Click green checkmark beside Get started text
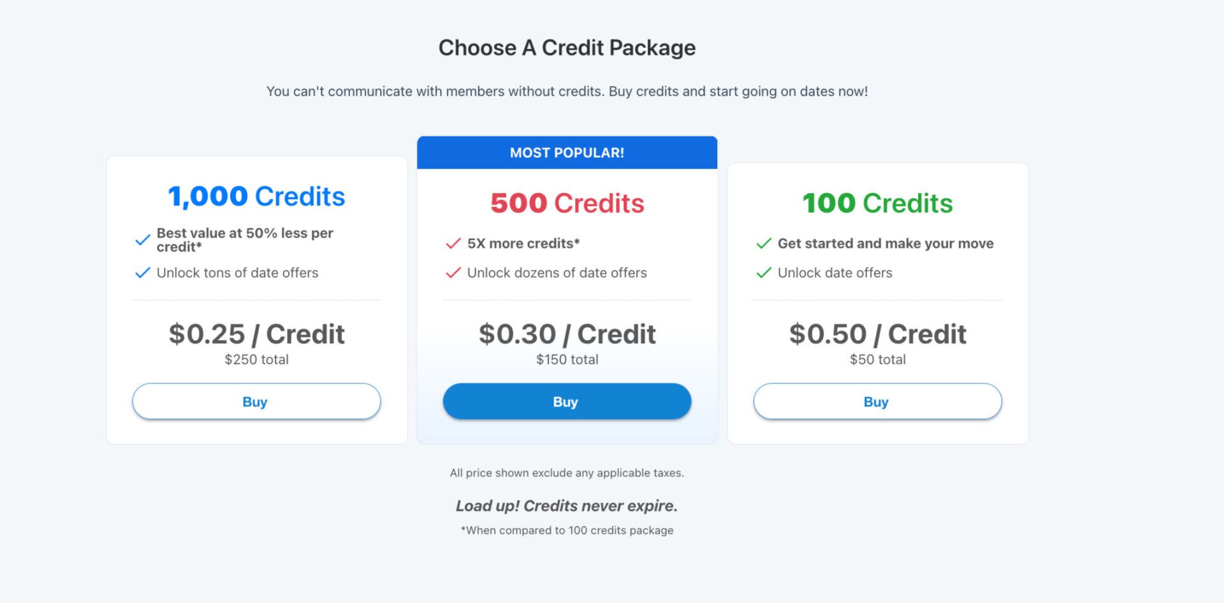The width and height of the screenshot is (1224, 603). (x=764, y=243)
